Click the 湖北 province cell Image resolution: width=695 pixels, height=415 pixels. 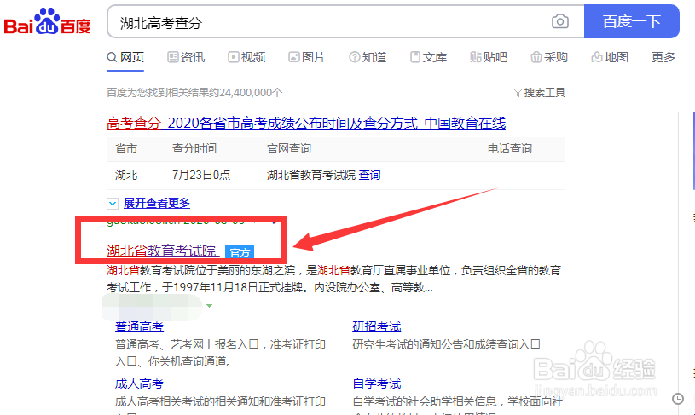pos(126,175)
